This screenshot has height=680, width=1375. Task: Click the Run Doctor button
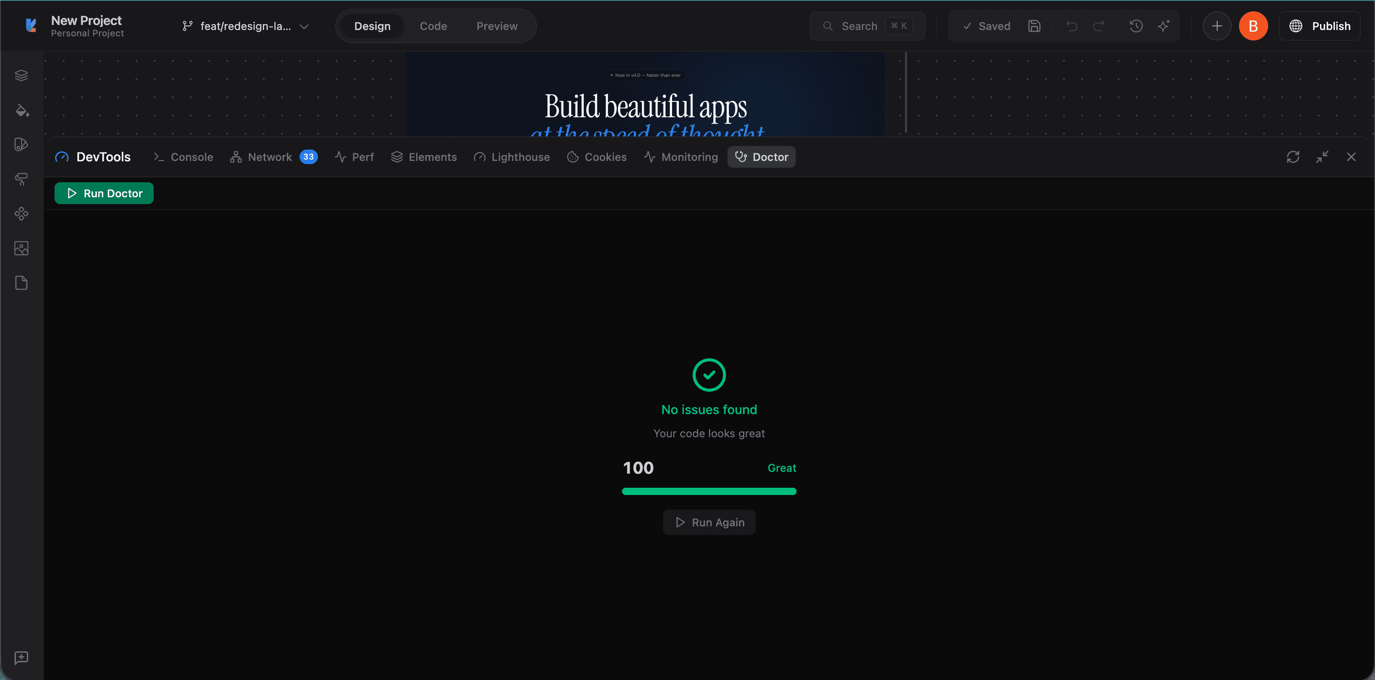[104, 193]
